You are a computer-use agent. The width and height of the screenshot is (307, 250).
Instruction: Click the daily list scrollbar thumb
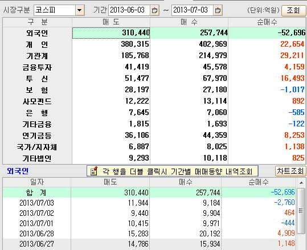[301, 211]
